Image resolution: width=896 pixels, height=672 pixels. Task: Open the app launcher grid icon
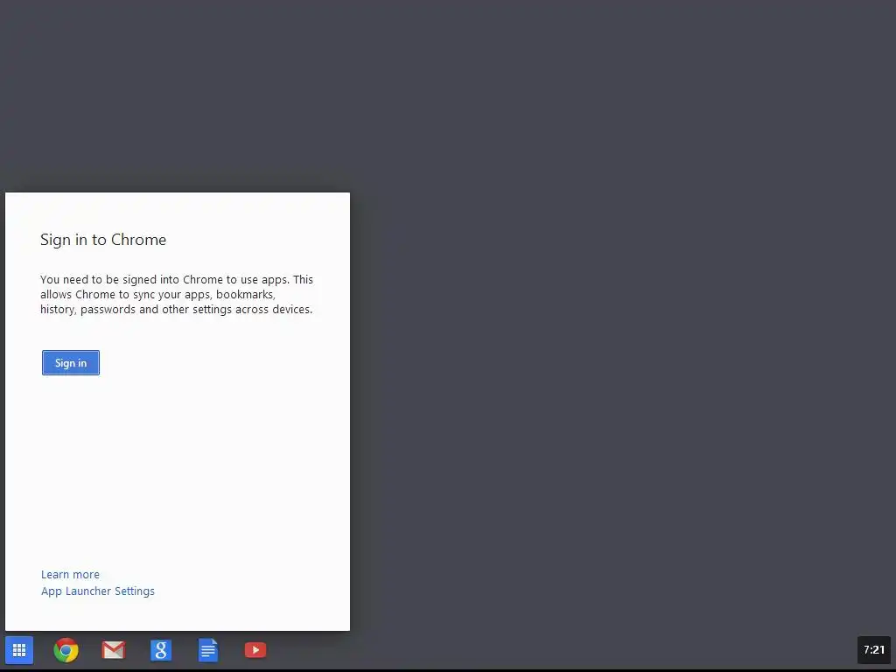click(19, 650)
